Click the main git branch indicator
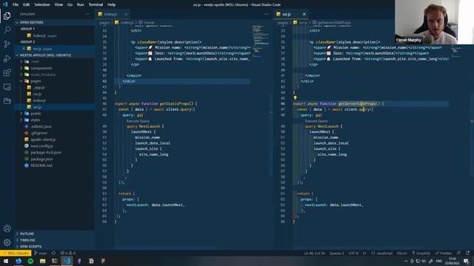The width and height of the screenshot is (474, 266). click(41, 253)
